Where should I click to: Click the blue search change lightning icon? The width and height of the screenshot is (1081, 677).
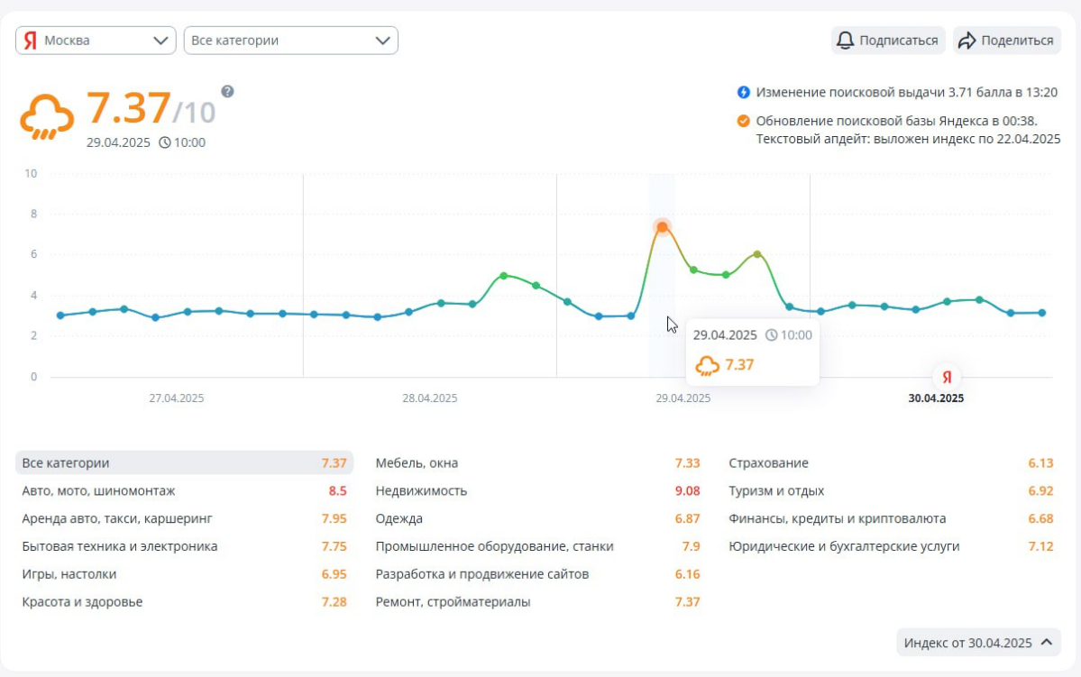coord(744,92)
